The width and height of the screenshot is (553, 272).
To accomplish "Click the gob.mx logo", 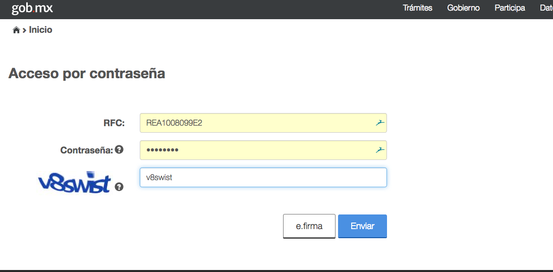I will coord(32,8).
